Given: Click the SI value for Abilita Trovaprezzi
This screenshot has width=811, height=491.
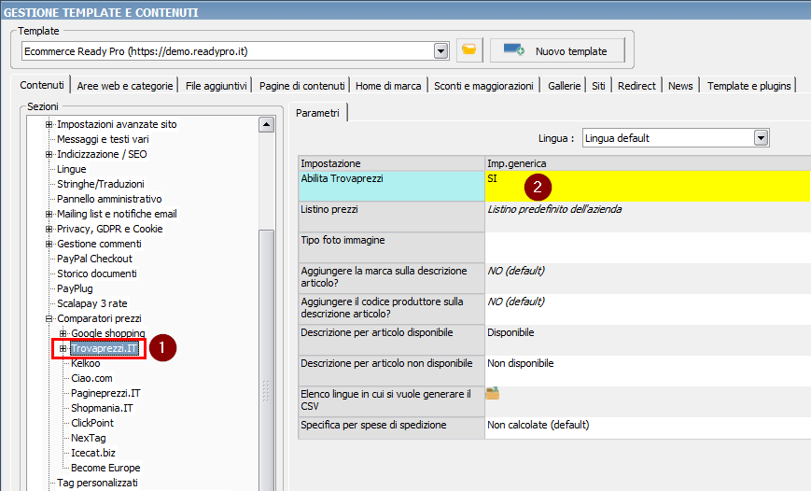Looking at the screenshot, I should (648, 187).
